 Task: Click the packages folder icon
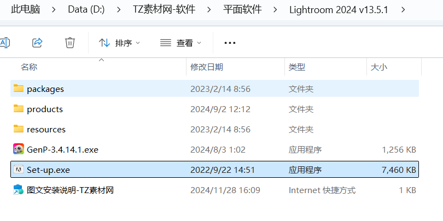tap(19, 89)
